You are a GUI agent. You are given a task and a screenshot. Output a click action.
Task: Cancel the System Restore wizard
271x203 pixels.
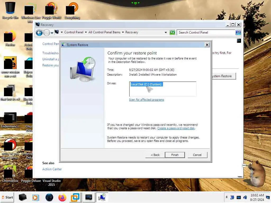(197, 155)
